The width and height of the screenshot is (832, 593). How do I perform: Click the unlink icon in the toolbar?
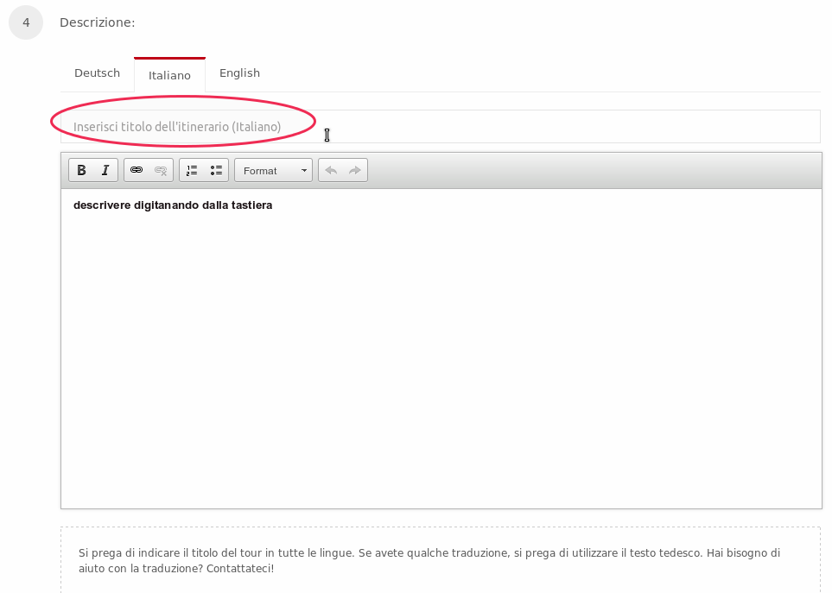coord(161,171)
